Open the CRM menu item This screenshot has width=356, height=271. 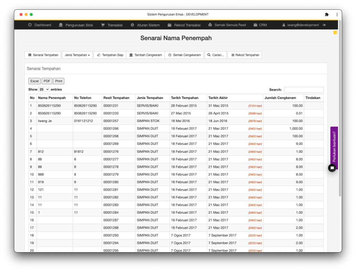pos(260,25)
